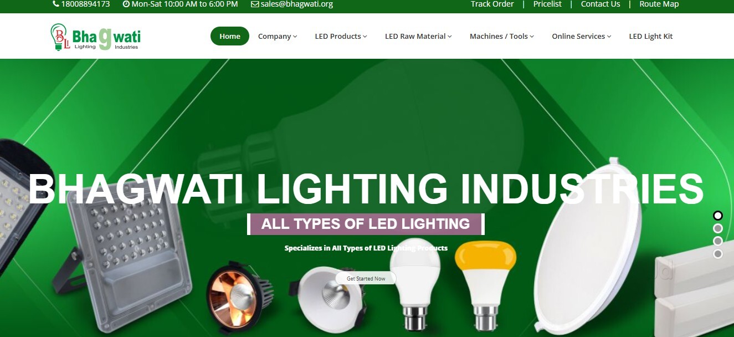The image size is (734, 337).
Task: Click the Get Started Now button
Action: click(366, 278)
